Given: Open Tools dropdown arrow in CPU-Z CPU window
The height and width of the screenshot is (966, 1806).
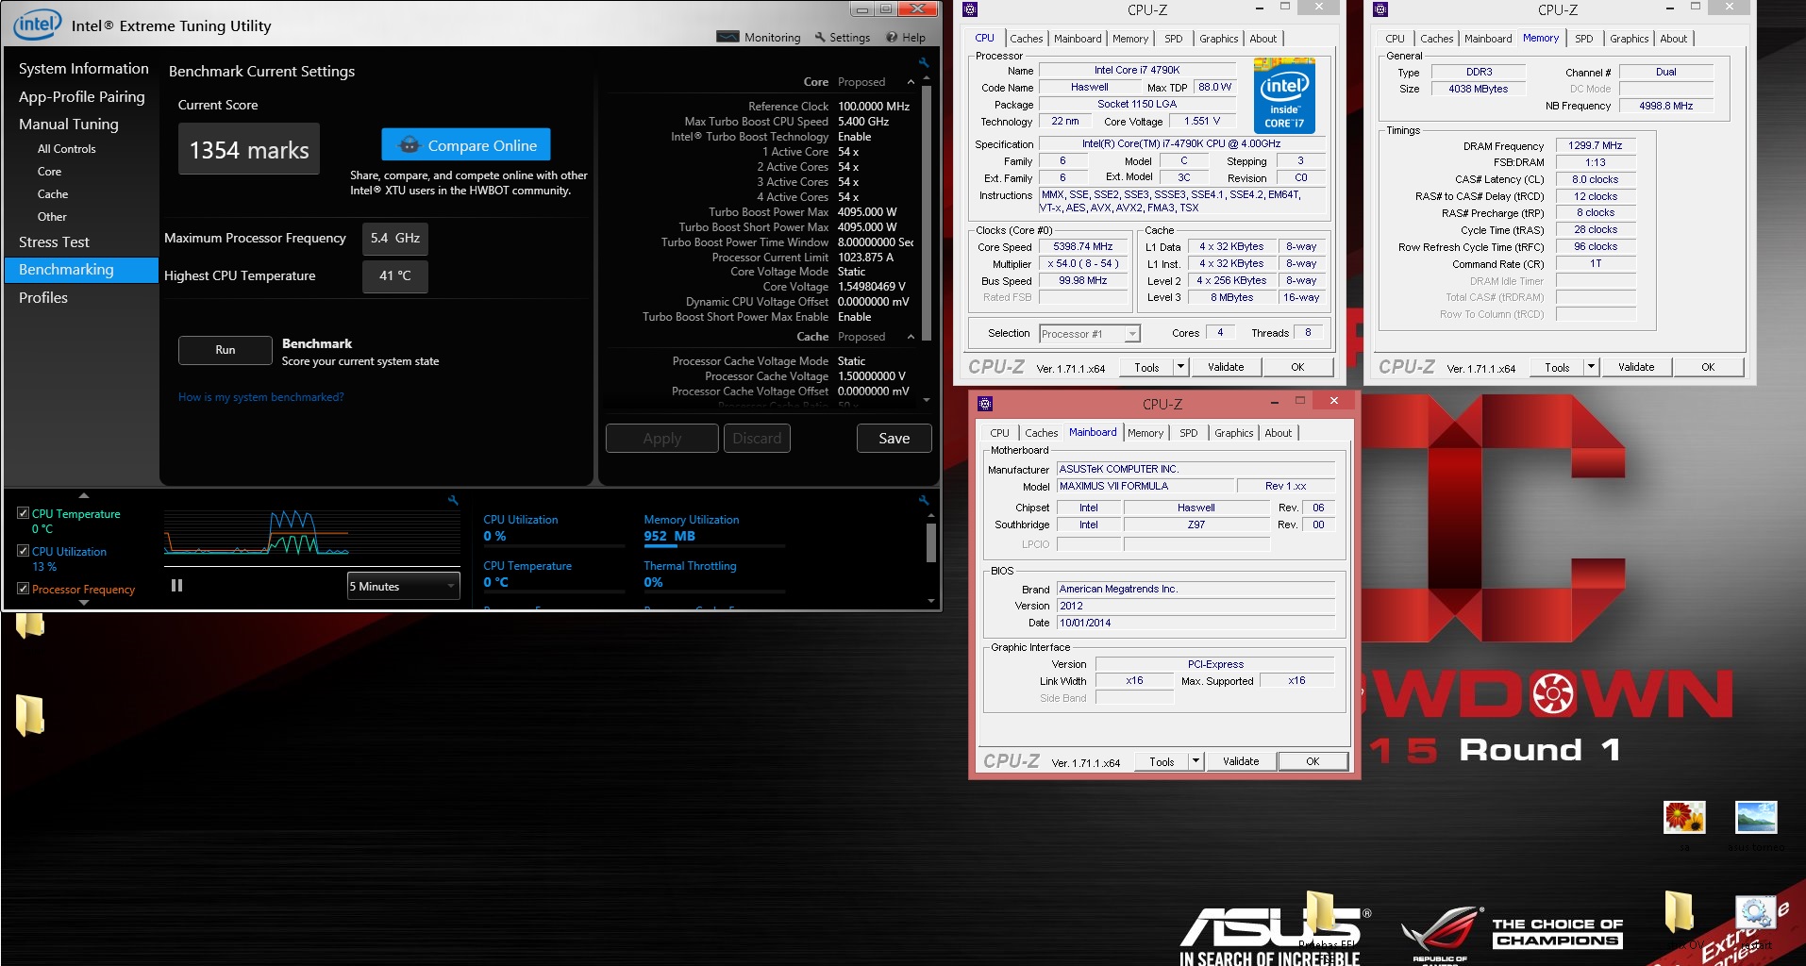Looking at the screenshot, I should 1180,367.
